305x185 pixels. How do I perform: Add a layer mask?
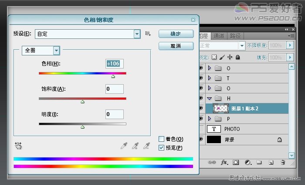(x=236, y=162)
